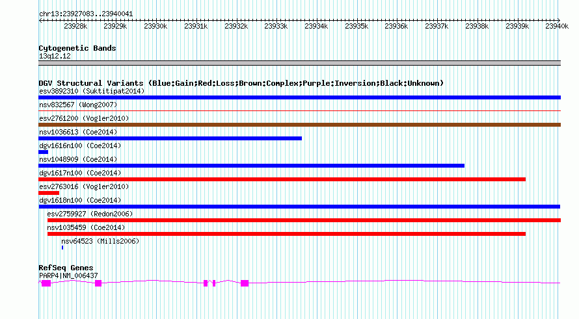
Task: Click the second magenta PARP4 exon block
Action: [x=98, y=283]
